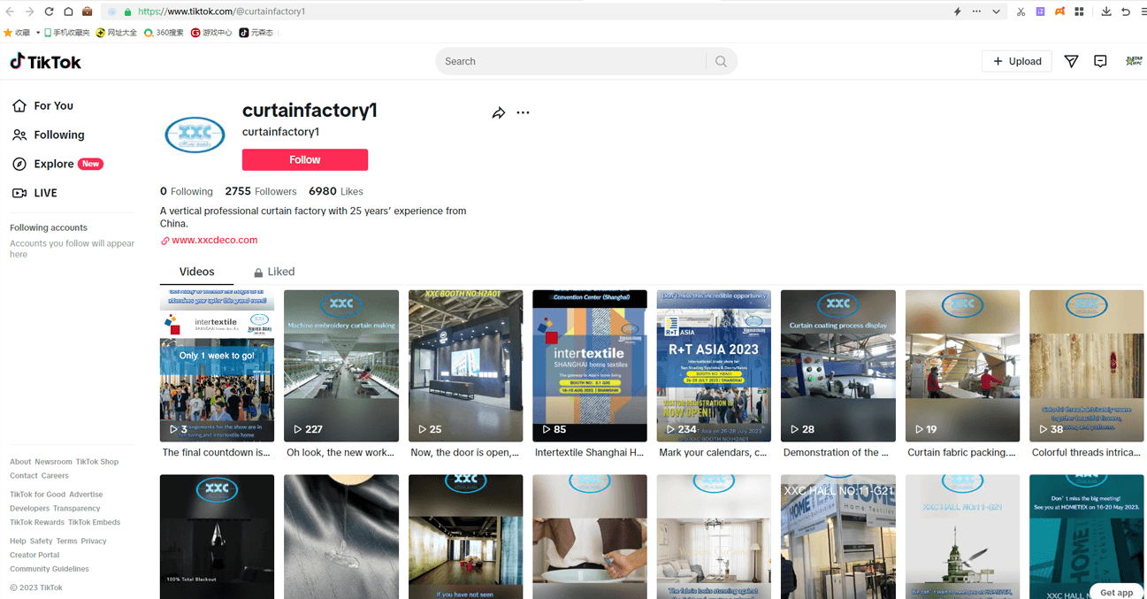Reload the page in the browser
This screenshot has width=1147, height=599.
click(49, 12)
